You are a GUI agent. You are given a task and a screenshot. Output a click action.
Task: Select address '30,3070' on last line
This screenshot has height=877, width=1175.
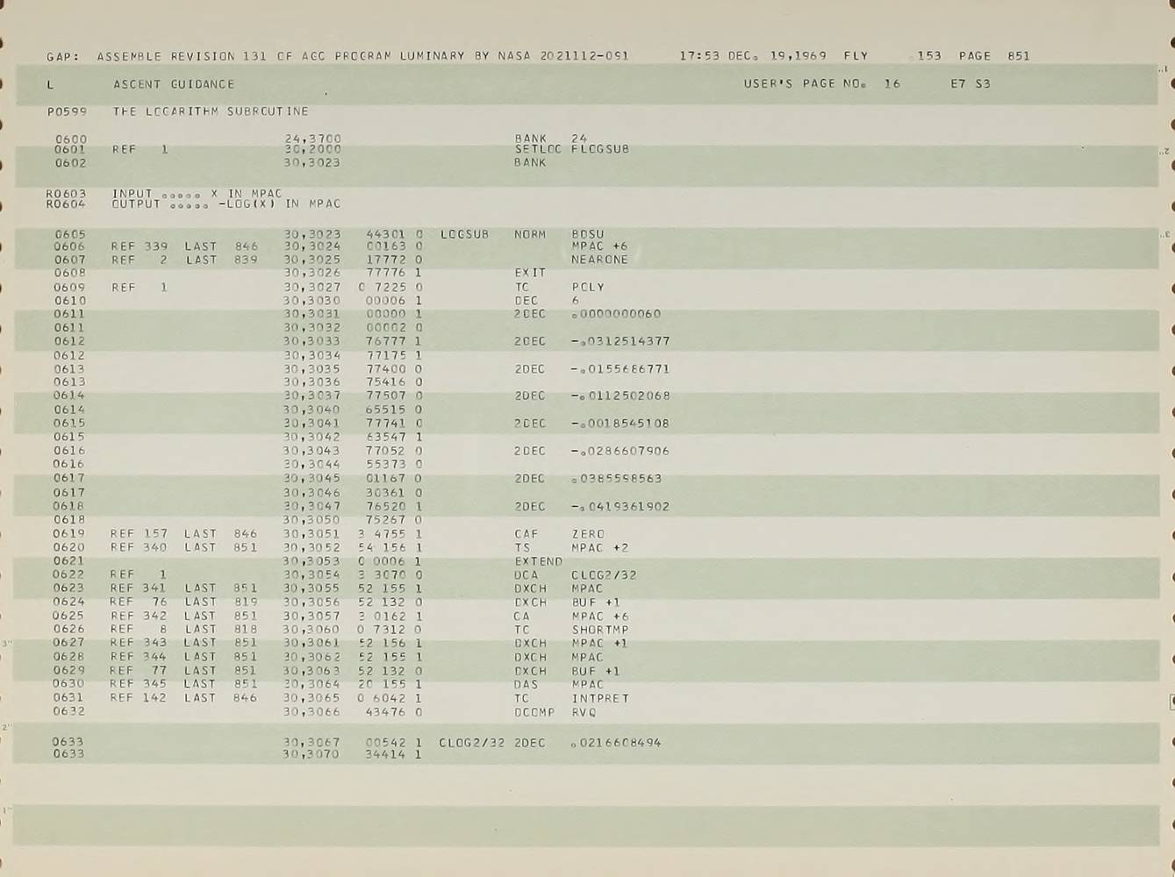[x=311, y=754]
